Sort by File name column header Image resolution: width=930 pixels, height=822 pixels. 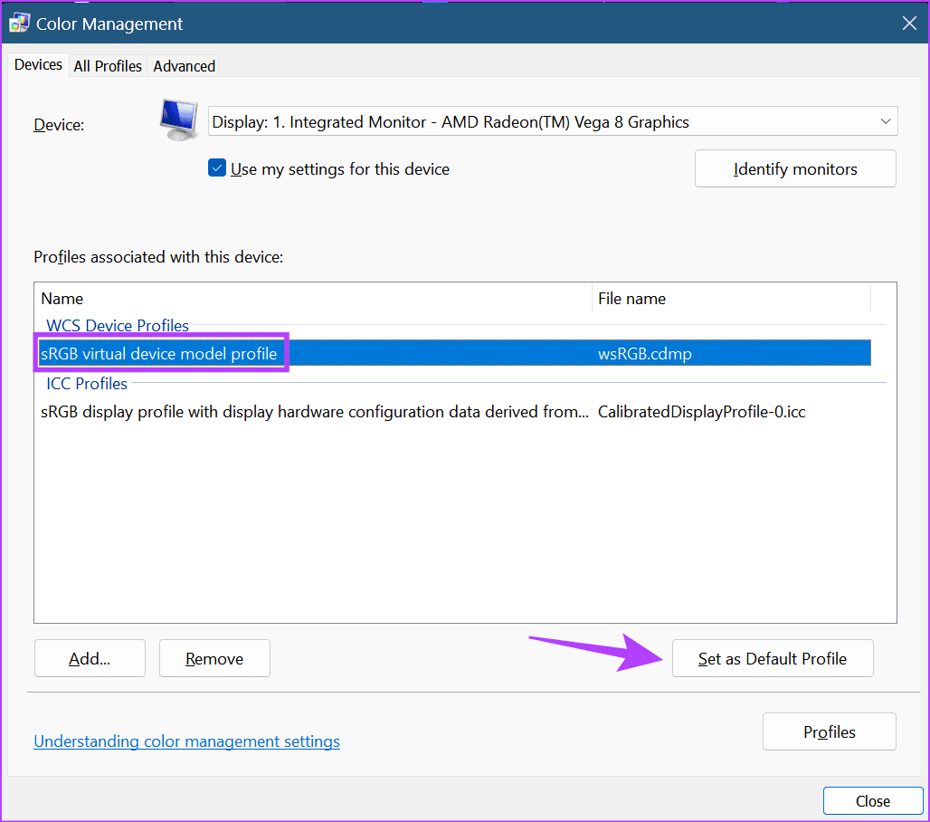tap(729, 299)
